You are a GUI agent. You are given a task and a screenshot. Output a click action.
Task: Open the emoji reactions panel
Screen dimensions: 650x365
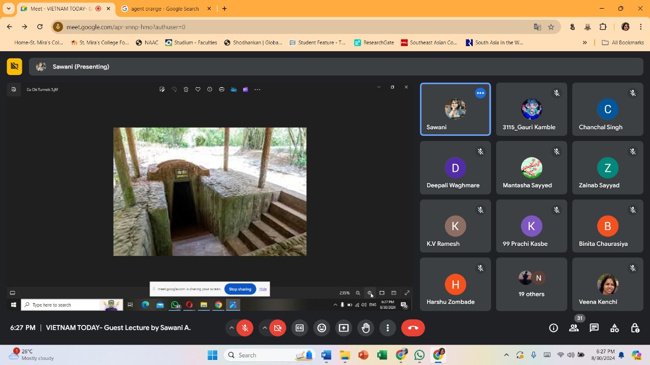[x=321, y=328]
